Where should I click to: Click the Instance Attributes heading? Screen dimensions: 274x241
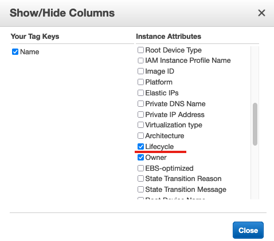[x=169, y=37]
